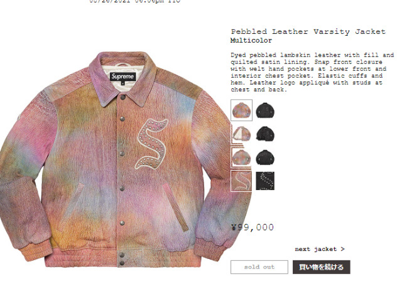Image resolution: width=402 pixels, height=281 pixels.
Task: Click the product description paragraph
Action: tap(312, 72)
